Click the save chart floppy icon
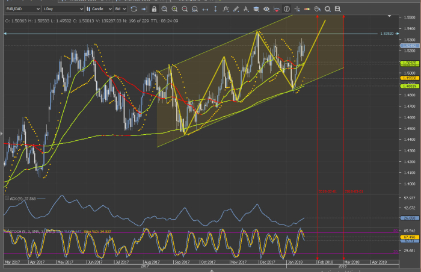This screenshot has height=272, width=421. [337, 9]
